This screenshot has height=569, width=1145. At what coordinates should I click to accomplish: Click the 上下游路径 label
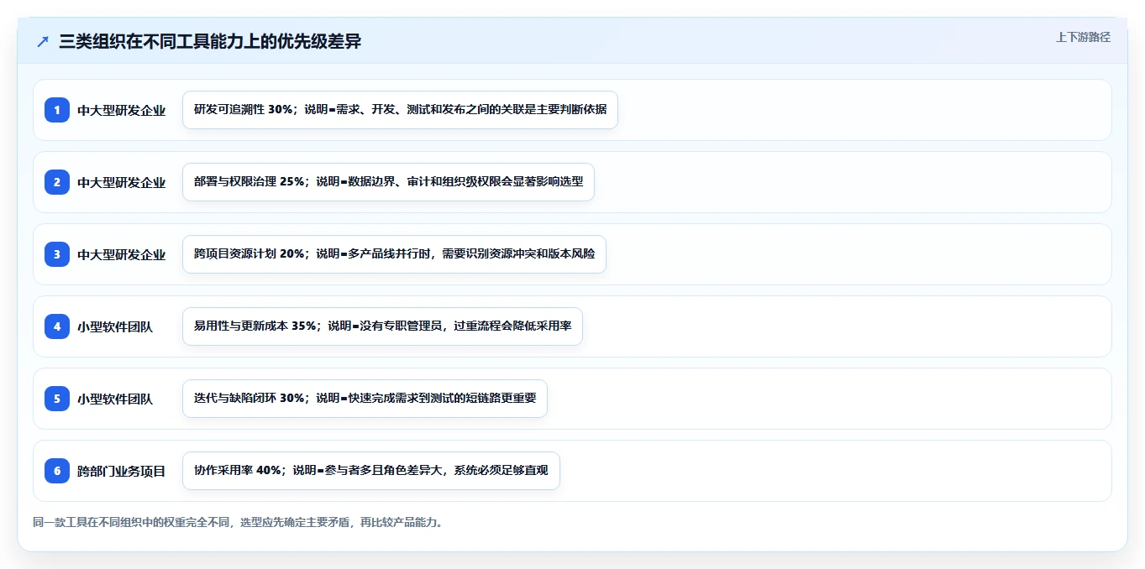coord(1083,37)
